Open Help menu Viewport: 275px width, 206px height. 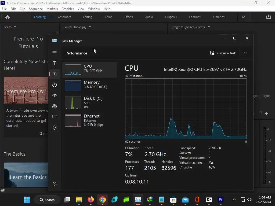click(x=107, y=9)
